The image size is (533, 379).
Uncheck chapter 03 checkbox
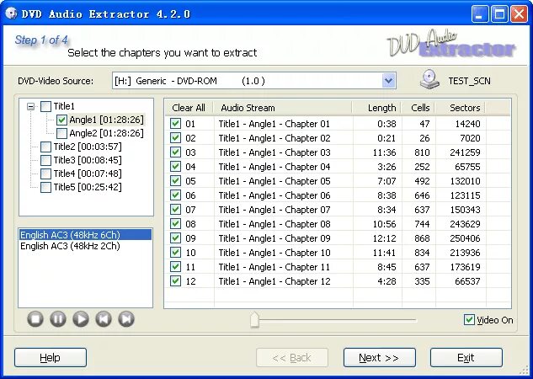[x=175, y=152]
